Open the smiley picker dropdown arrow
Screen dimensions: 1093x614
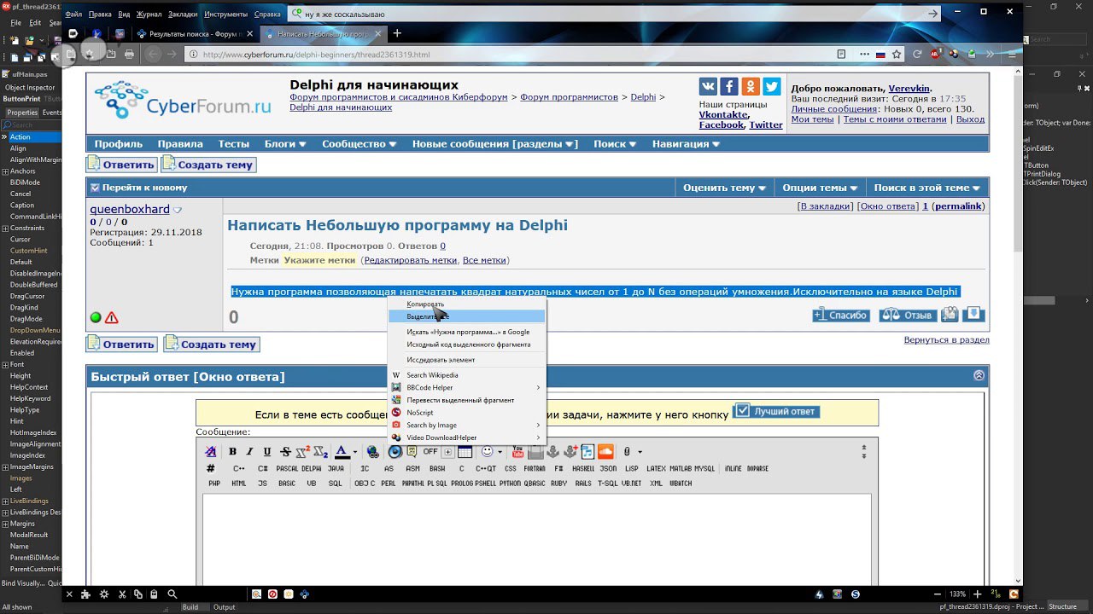pyautogui.click(x=499, y=452)
